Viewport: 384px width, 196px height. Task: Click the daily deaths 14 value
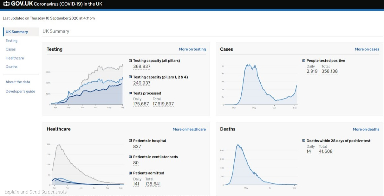pos(309,151)
